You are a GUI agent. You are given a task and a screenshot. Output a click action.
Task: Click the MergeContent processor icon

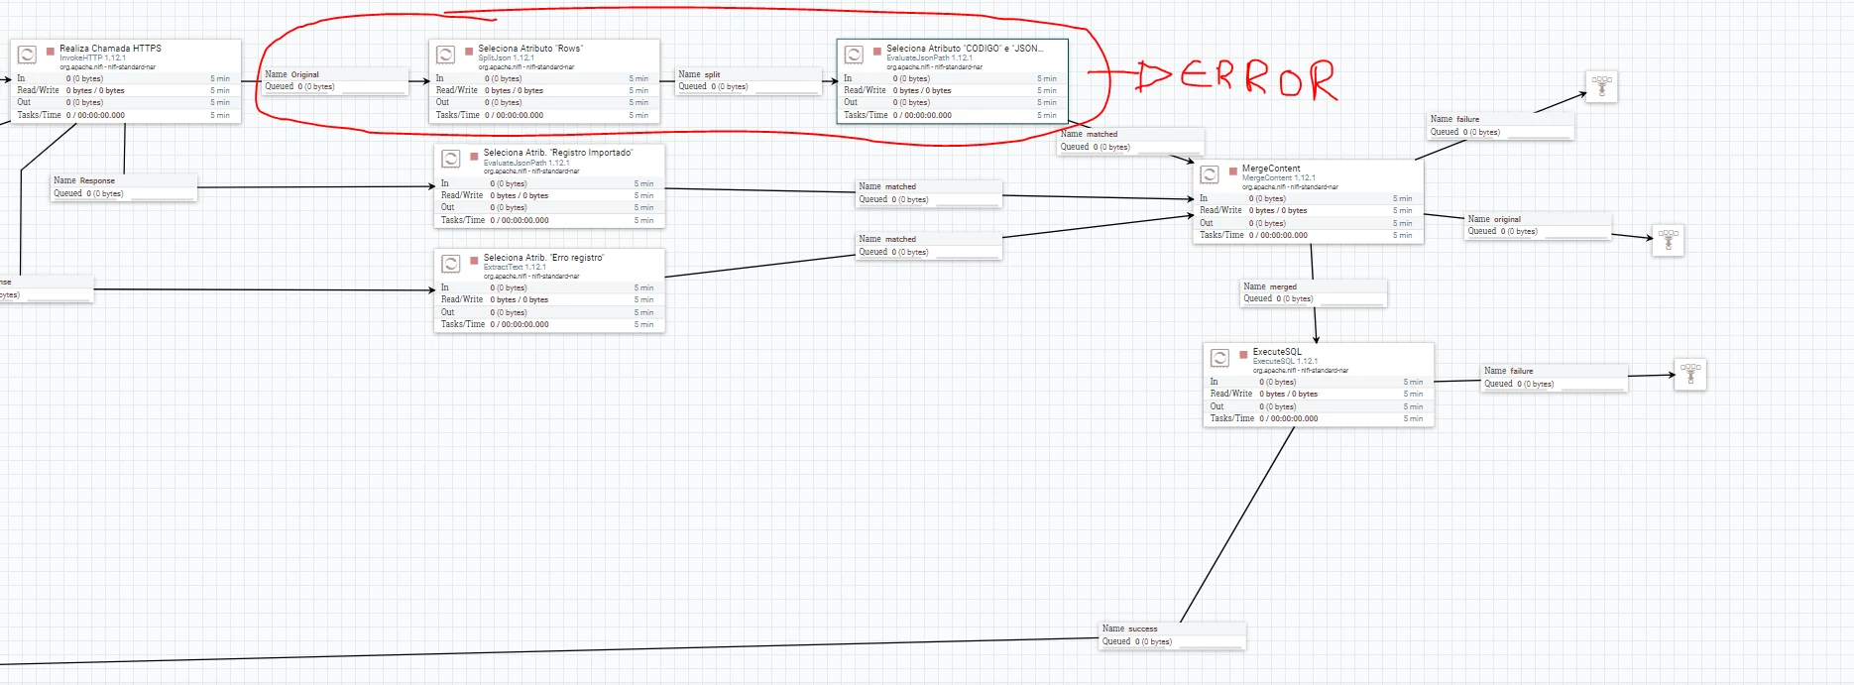pos(1210,174)
